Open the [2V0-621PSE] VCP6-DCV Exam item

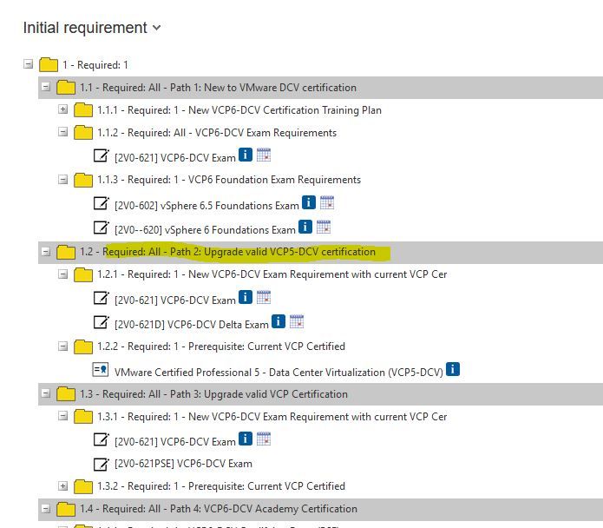tap(183, 464)
